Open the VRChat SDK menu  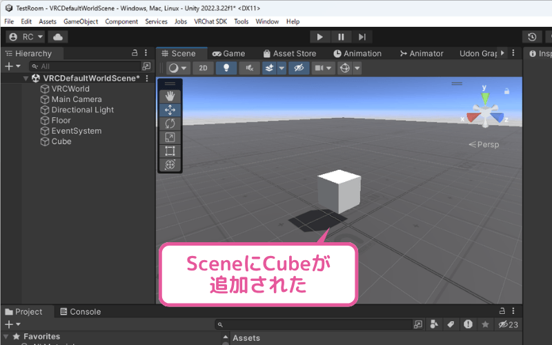(x=210, y=21)
